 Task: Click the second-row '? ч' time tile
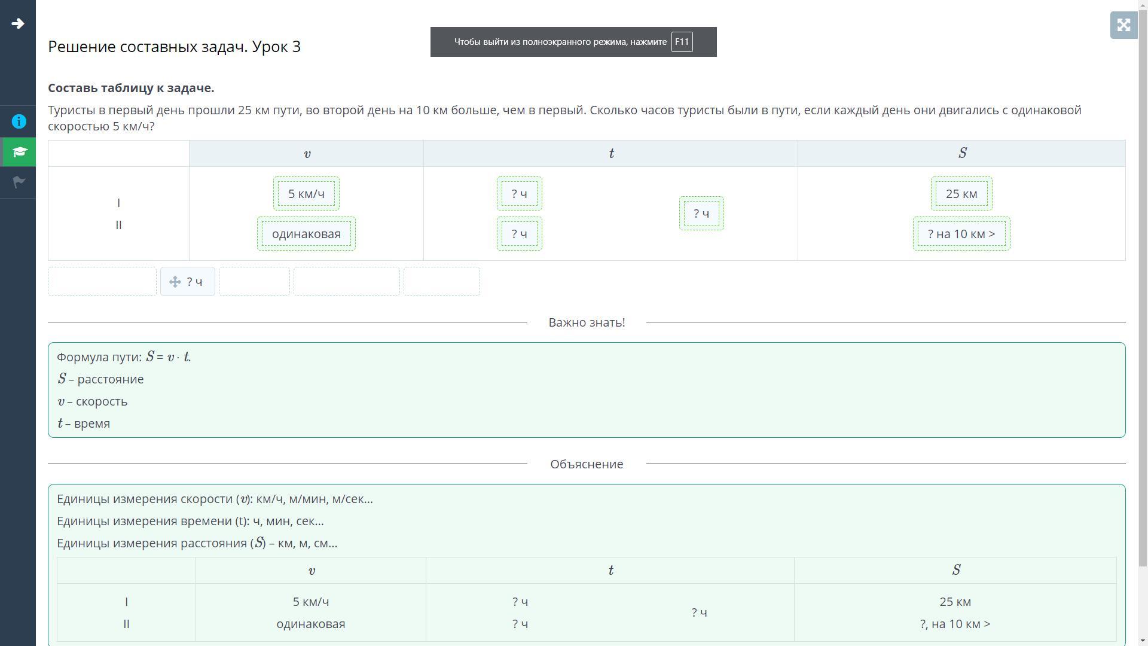519,234
